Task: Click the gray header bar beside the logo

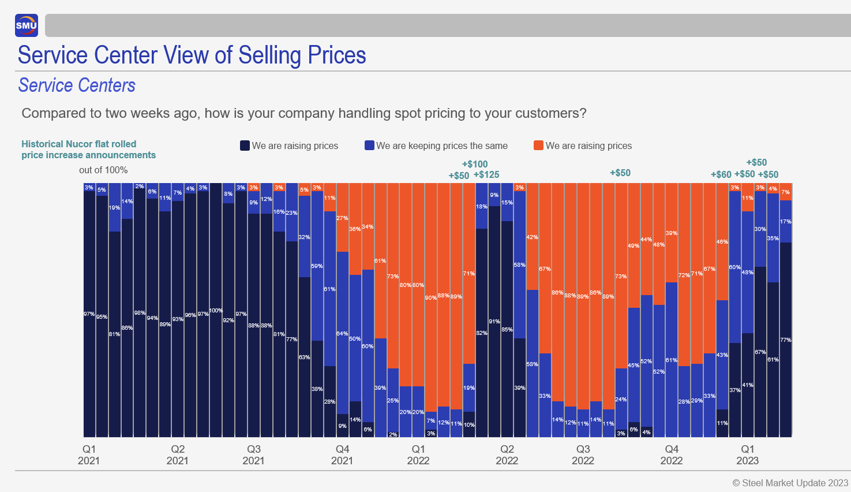Action: pos(447,26)
